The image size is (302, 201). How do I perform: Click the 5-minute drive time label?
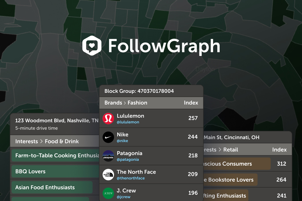click(x=36, y=128)
